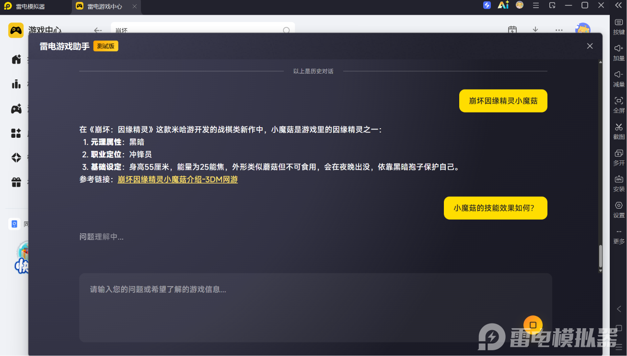
Task: Close the 雷电游戏助手 dialog
Action: [590, 46]
